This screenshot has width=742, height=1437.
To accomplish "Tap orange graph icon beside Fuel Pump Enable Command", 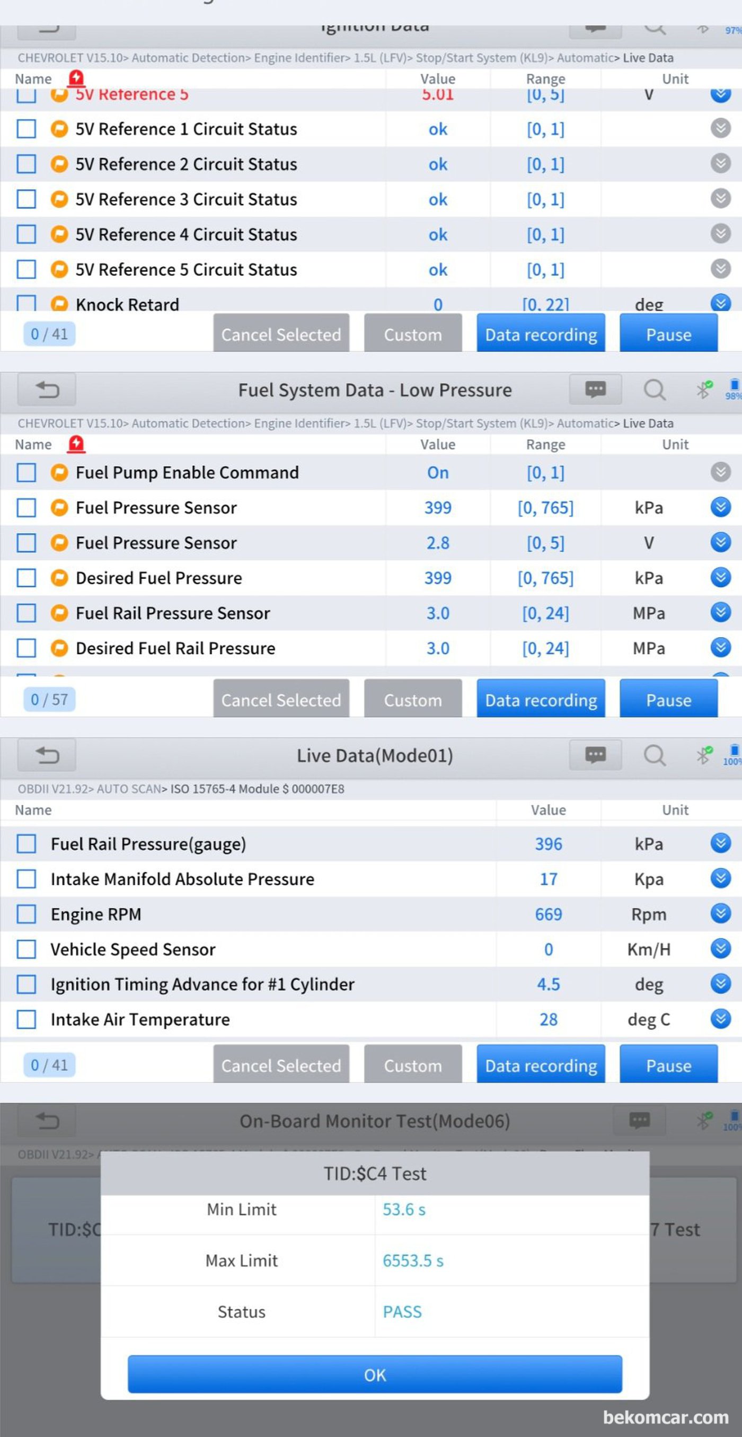I will click(x=59, y=472).
